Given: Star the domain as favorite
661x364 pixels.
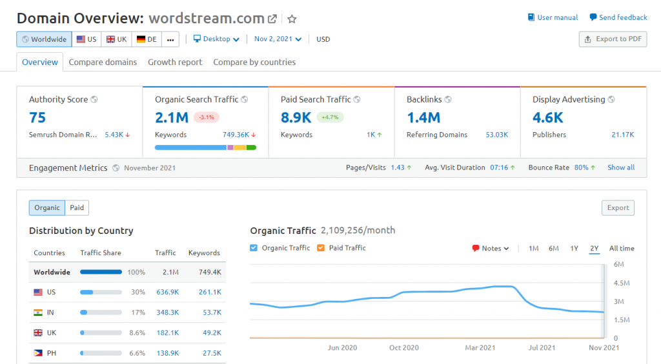Looking at the screenshot, I should click(x=292, y=19).
